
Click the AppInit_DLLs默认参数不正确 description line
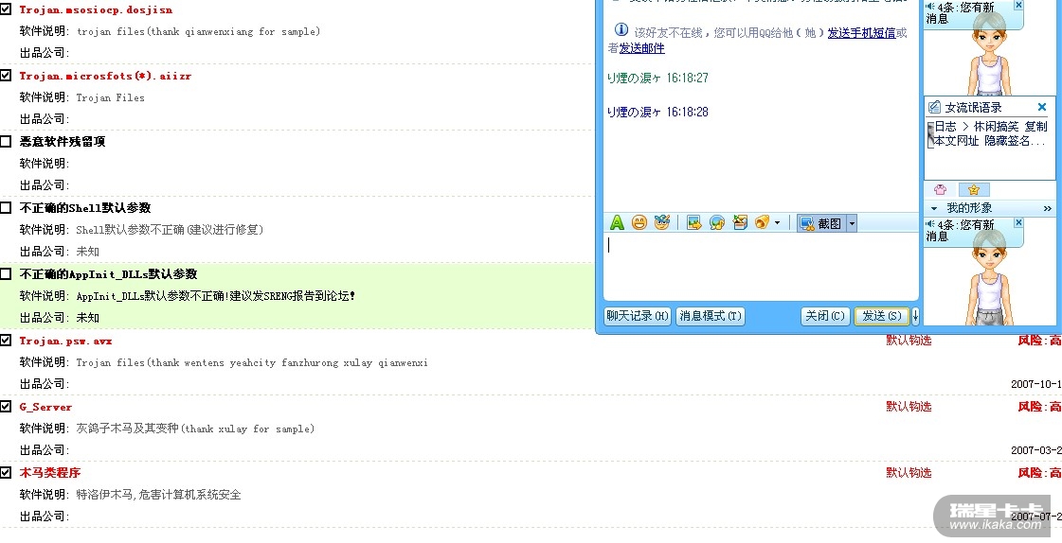(x=215, y=296)
